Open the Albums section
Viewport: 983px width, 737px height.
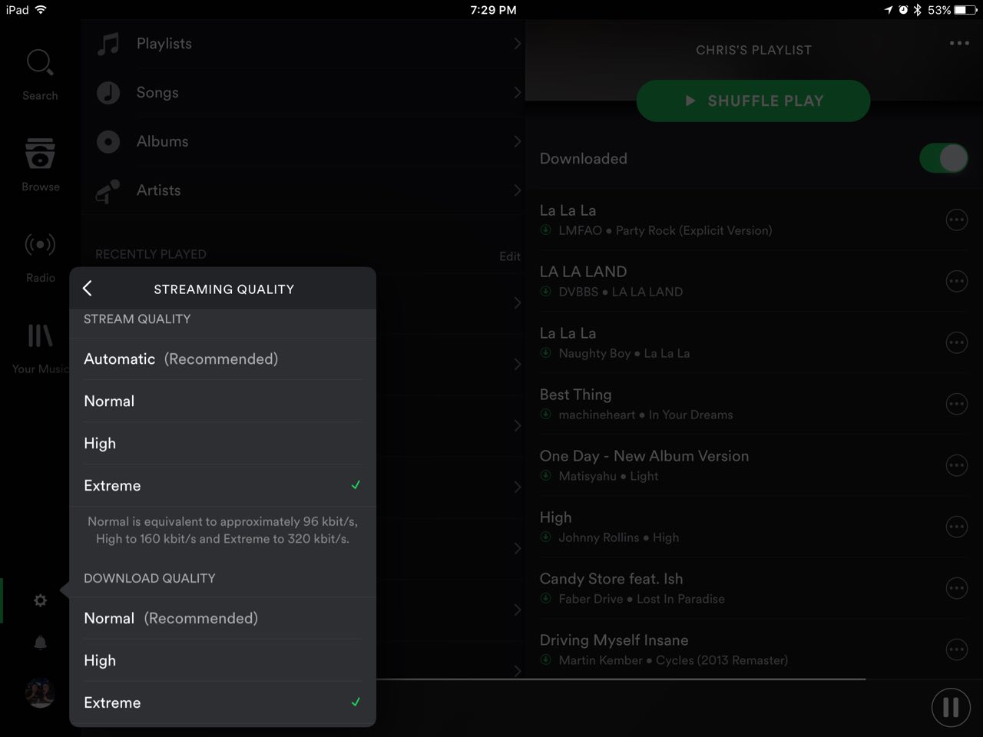click(x=303, y=142)
